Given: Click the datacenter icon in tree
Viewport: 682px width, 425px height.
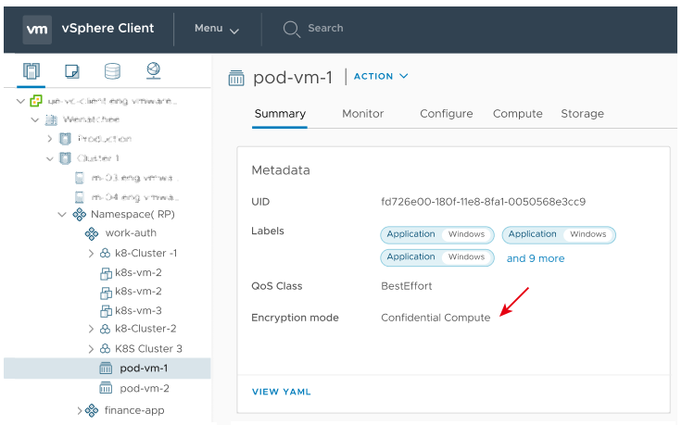Looking at the screenshot, I should click(51, 119).
